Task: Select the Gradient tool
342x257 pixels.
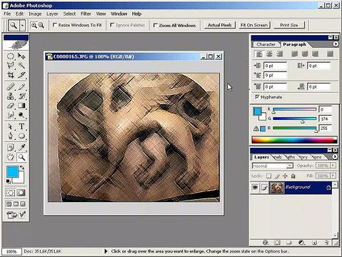Action: 21,106
